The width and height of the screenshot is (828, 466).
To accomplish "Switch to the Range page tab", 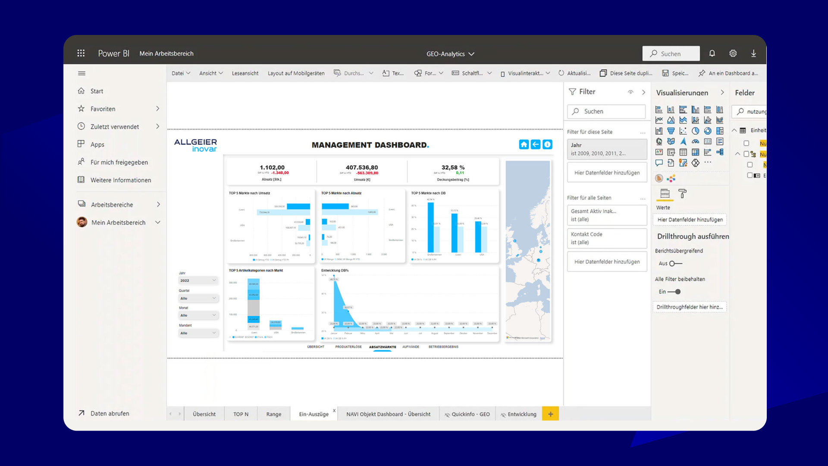I will (273, 414).
